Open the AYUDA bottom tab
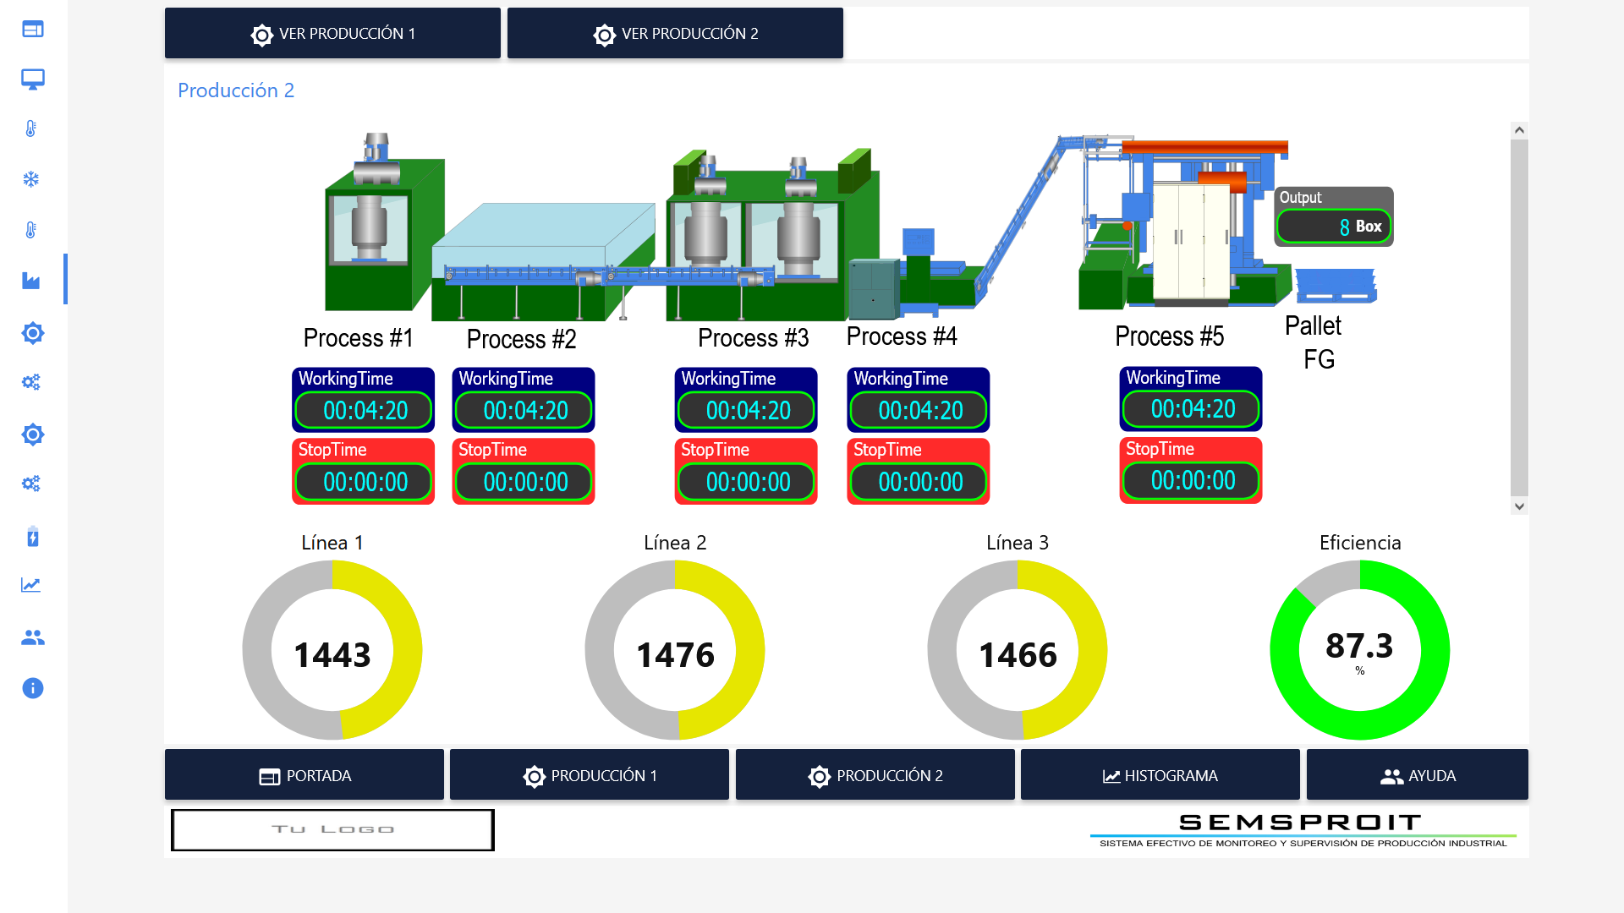This screenshot has width=1624, height=913. (x=1417, y=775)
